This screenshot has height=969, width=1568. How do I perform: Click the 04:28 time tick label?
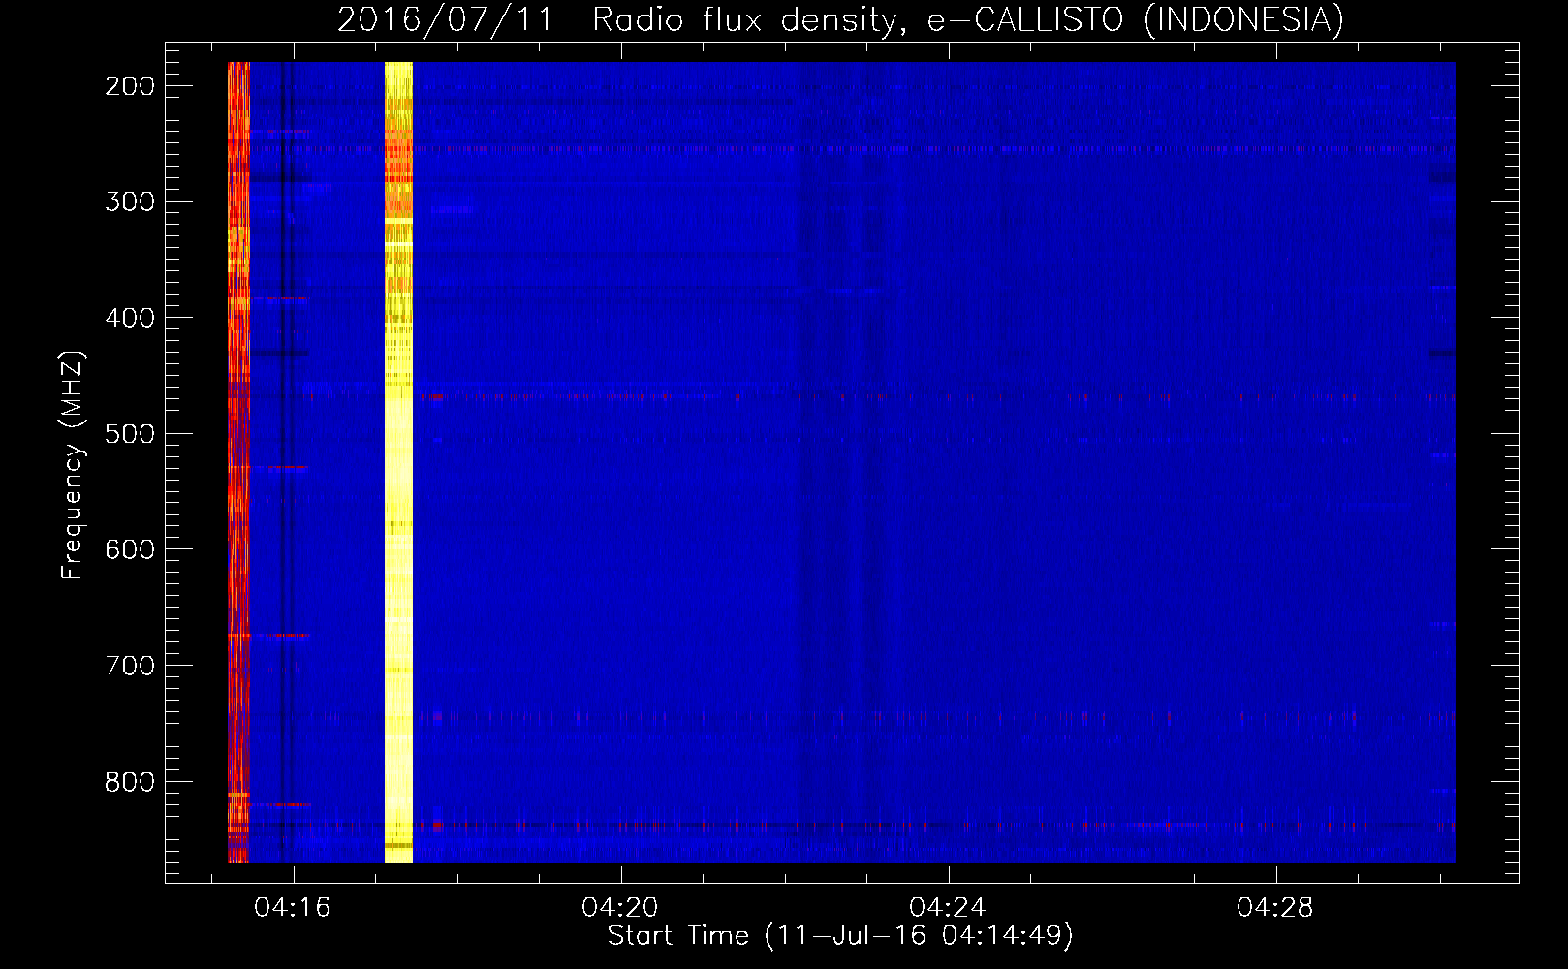coord(1275,908)
